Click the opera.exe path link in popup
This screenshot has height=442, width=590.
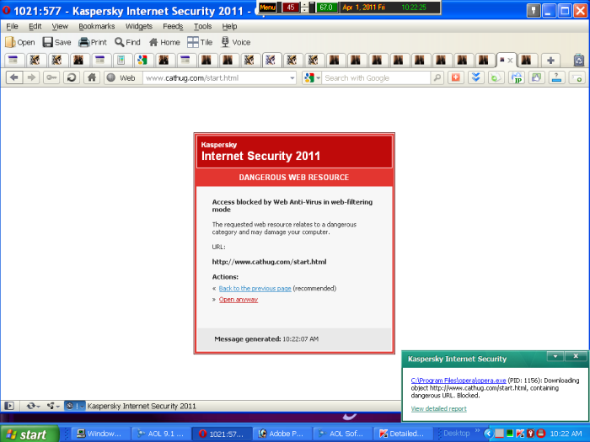[459, 381]
